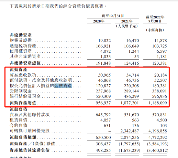Click the value 106,649
Viewport: 178px width, 158px height.
(x=131, y=46)
